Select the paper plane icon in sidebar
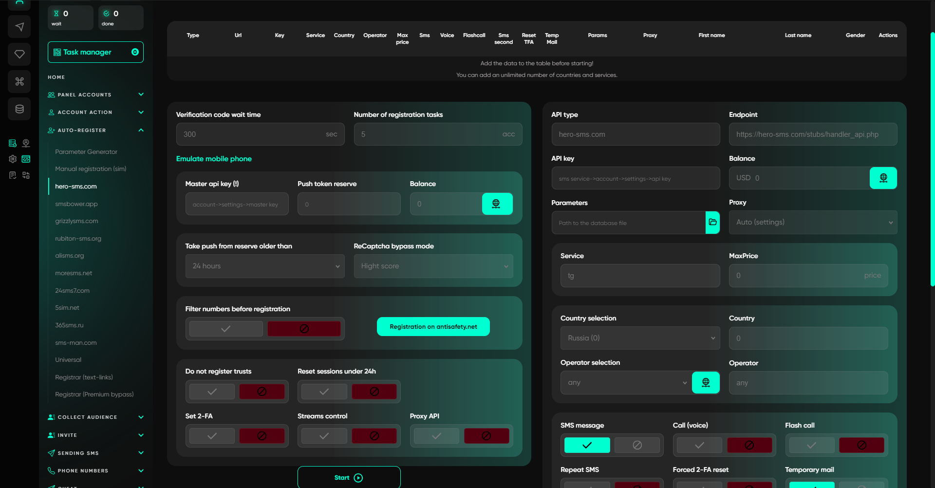Viewport: 935px width, 488px height. [19, 27]
